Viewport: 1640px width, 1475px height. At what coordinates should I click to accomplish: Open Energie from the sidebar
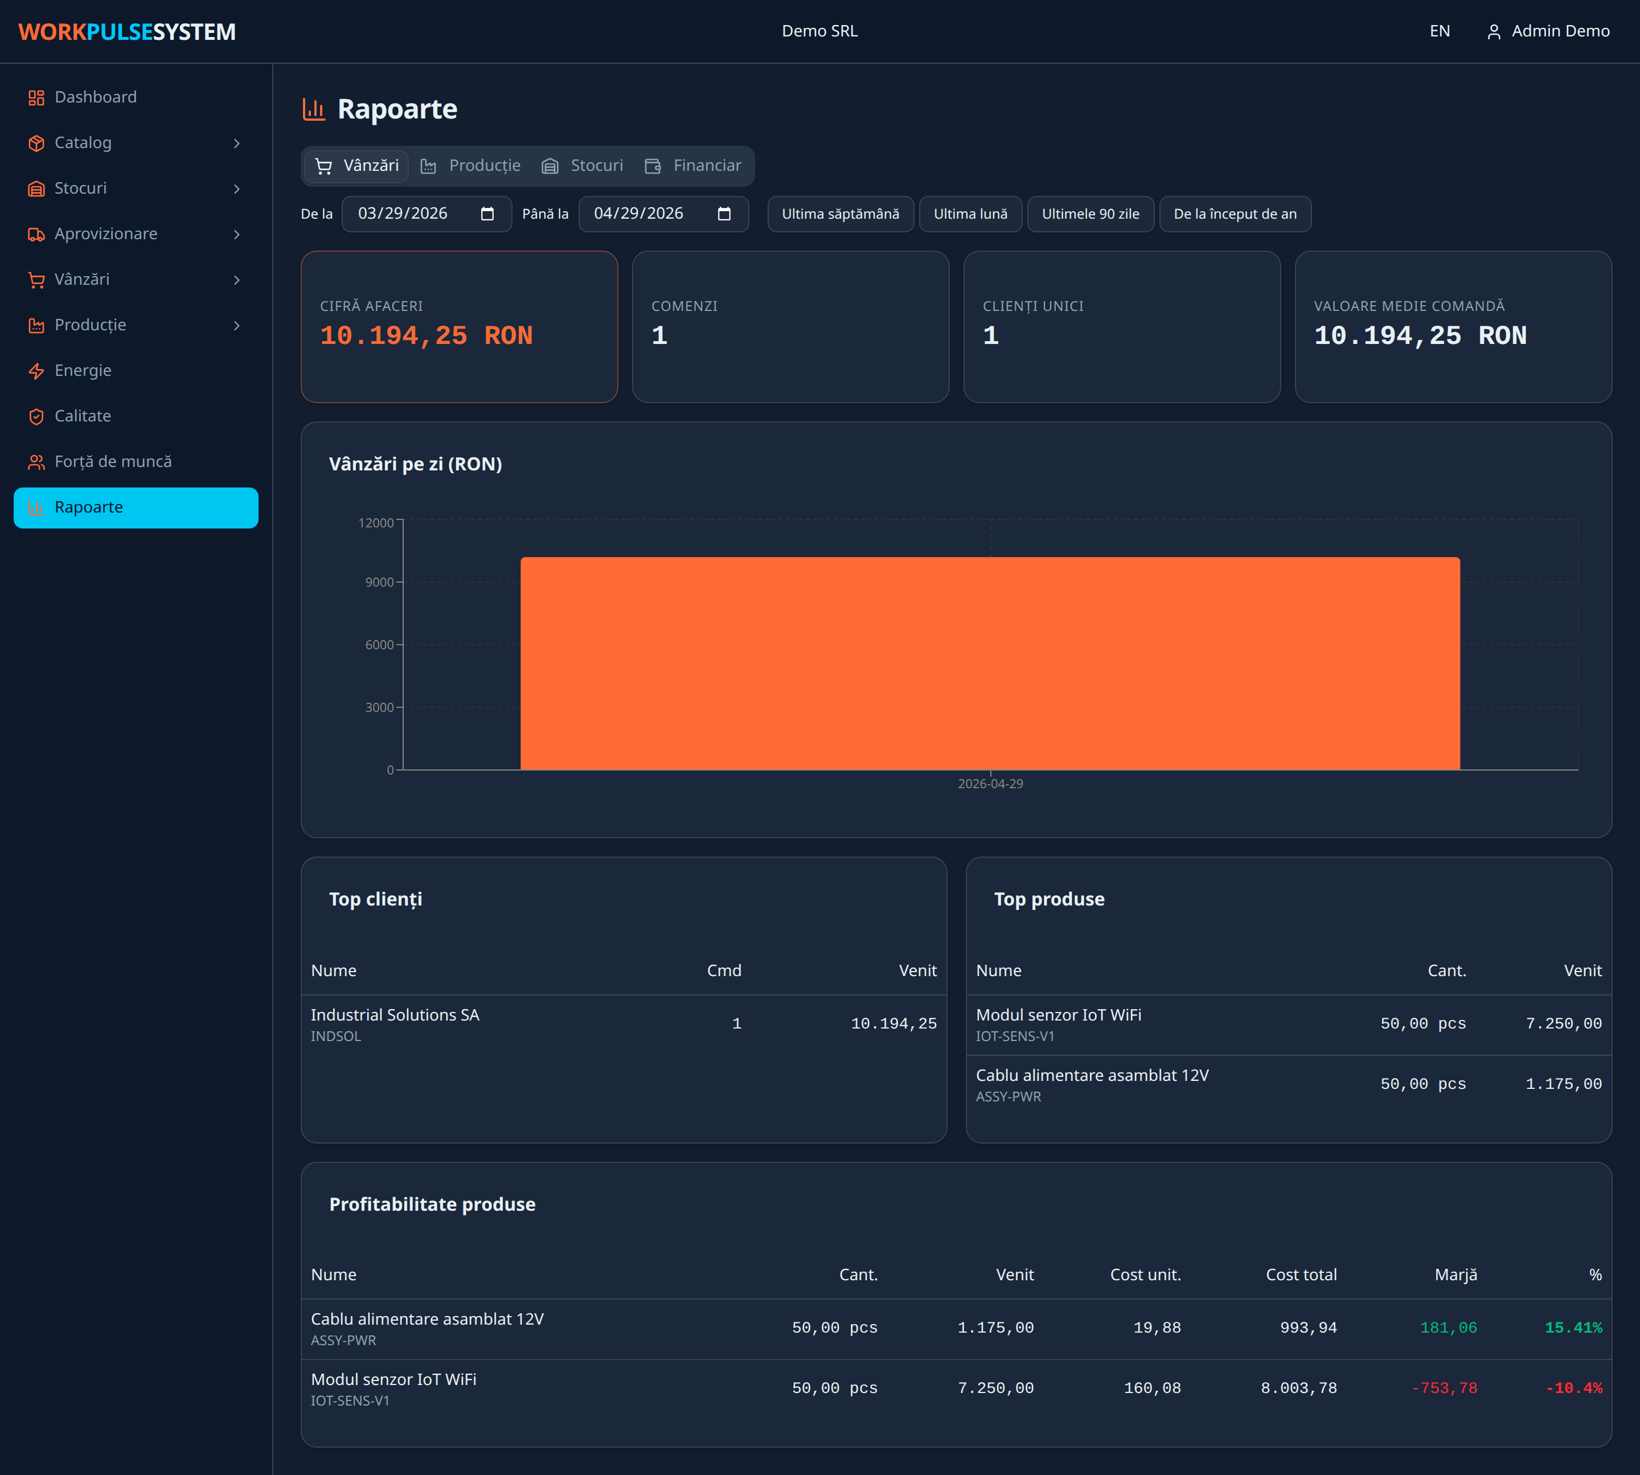[136, 371]
